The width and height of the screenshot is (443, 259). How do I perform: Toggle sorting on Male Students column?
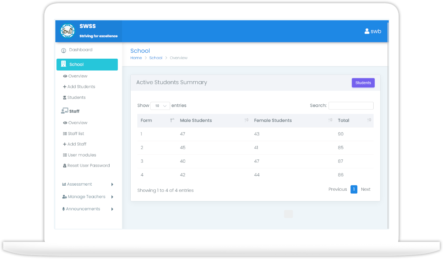(247, 120)
